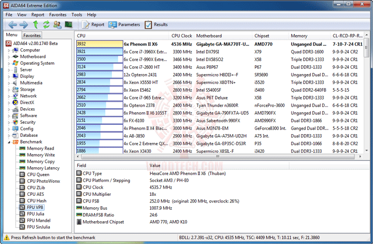The width and height of the screenshot is (373, 244).
Task: Select the Software icon in tree
Action: coord(15,116)
